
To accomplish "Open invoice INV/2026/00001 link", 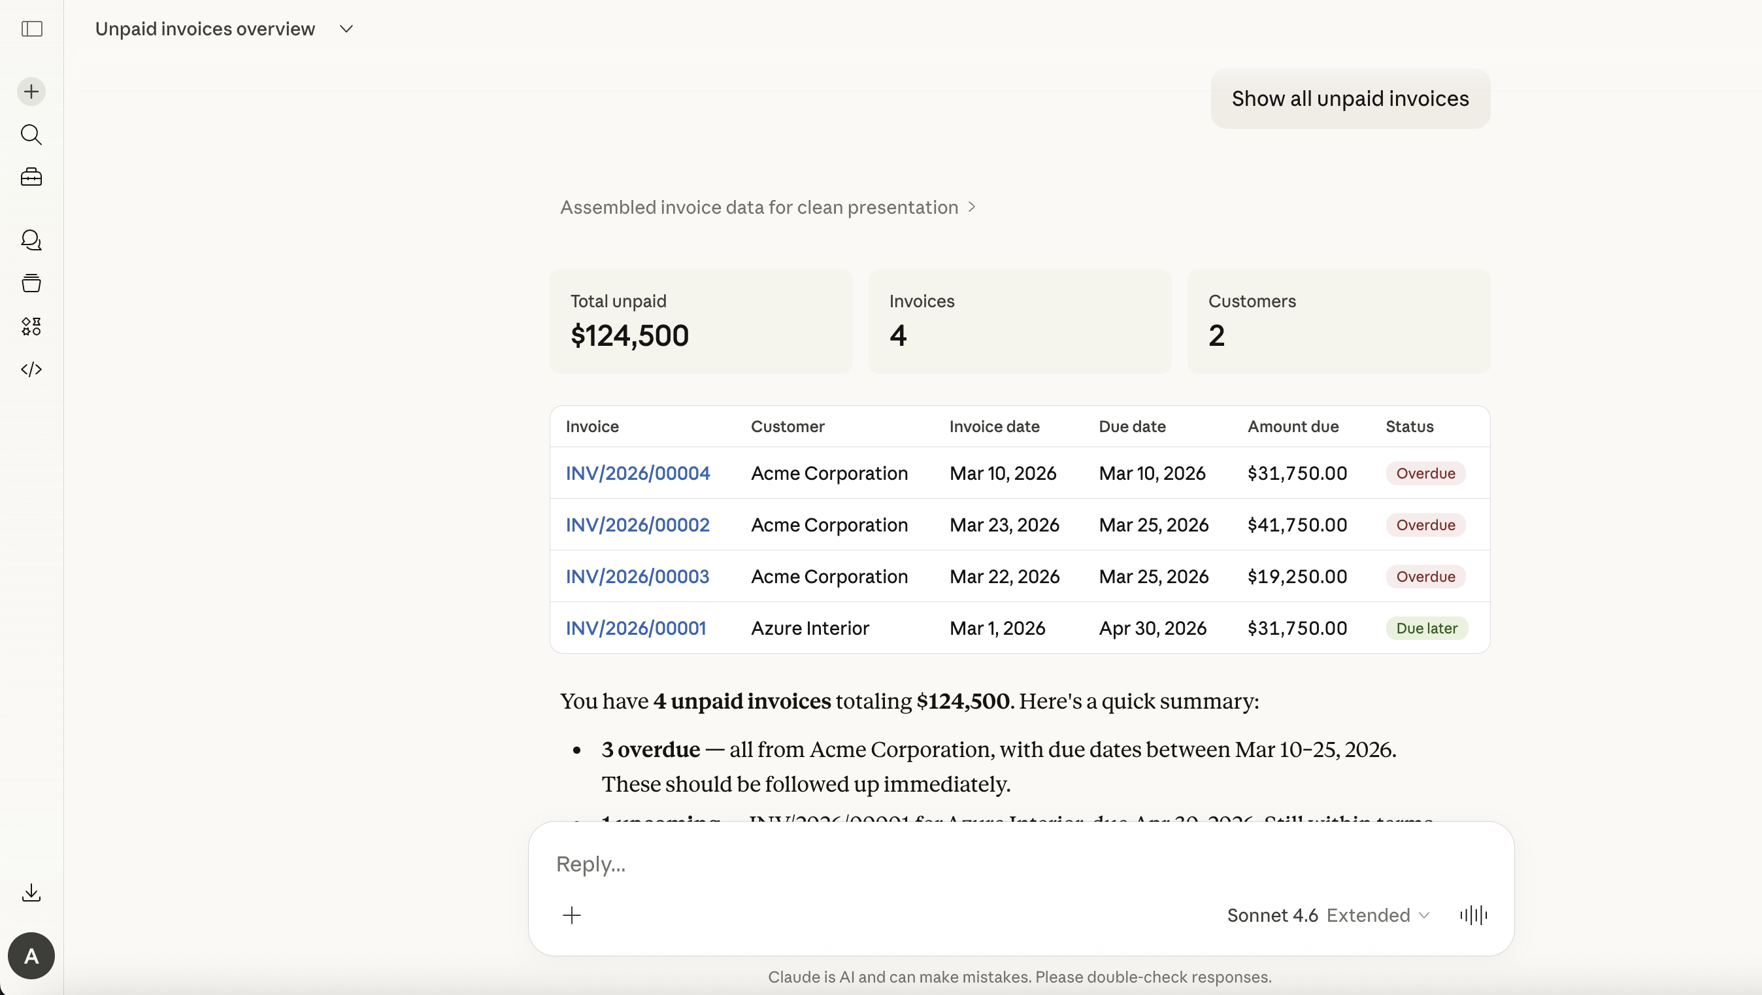I will [635, 628].
